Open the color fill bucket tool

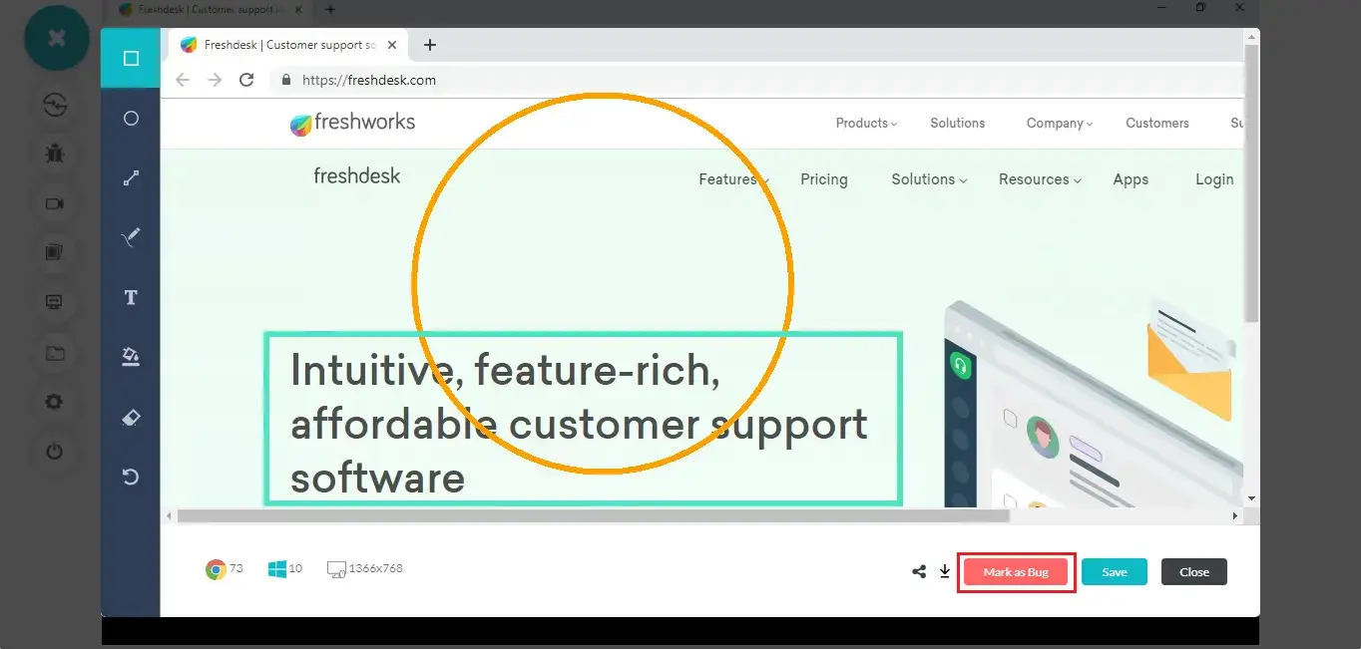click(x=131, y=358)
